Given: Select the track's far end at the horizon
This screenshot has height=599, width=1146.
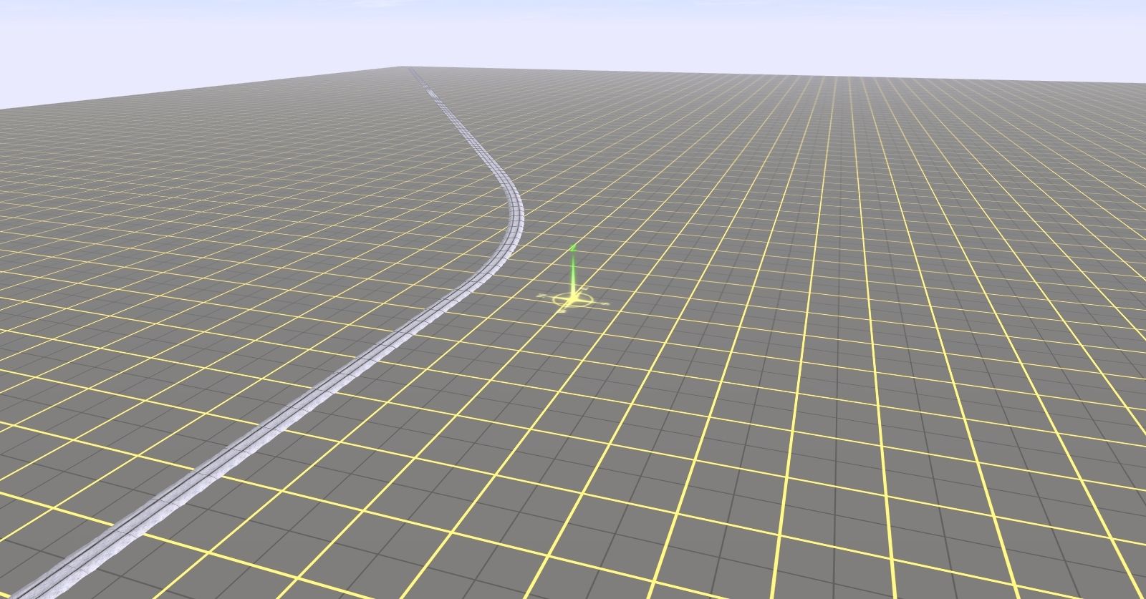Looking at the screenshot, I should click(413, 70).
